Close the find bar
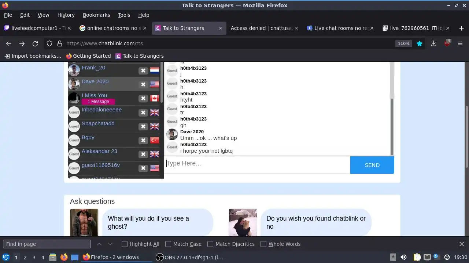Viewport: 469px width, 263px height. pos(462,244)
